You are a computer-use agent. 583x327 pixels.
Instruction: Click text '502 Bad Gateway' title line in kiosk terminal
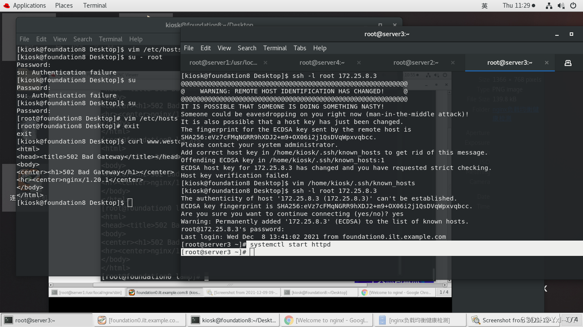[99, 157]
